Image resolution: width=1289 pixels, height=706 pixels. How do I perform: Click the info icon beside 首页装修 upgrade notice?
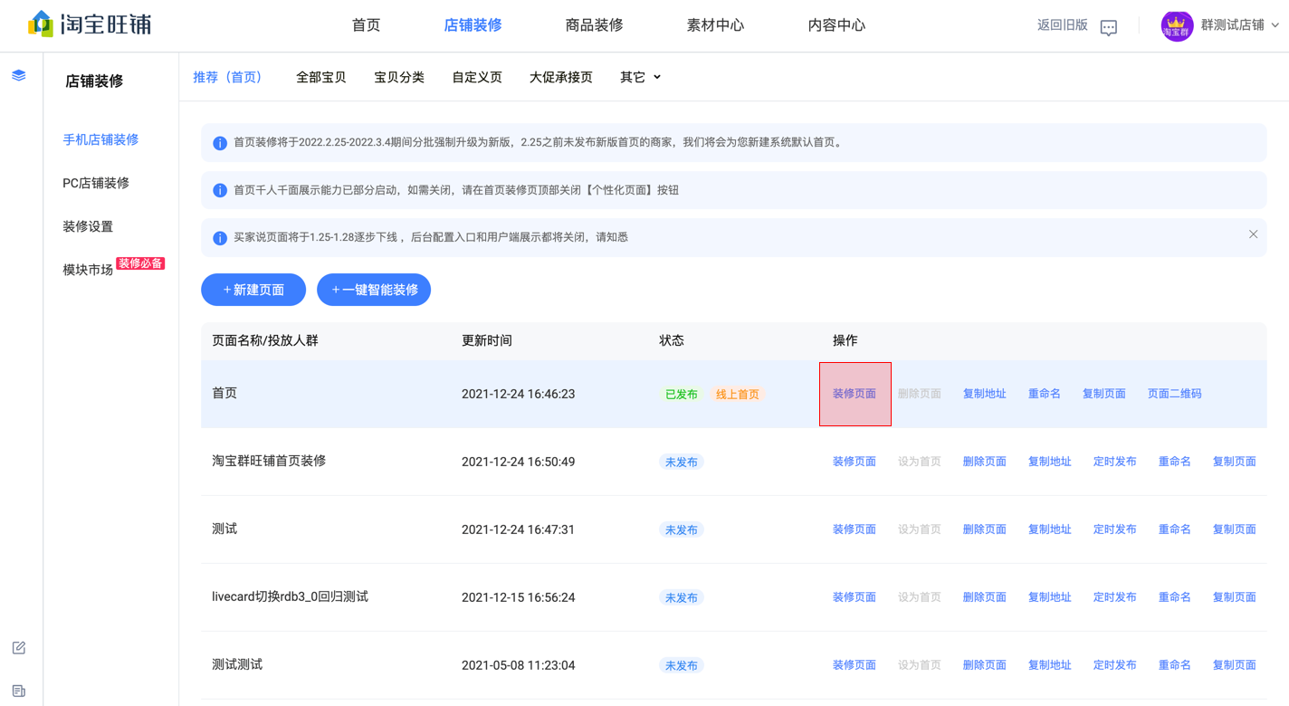[219, 143]
